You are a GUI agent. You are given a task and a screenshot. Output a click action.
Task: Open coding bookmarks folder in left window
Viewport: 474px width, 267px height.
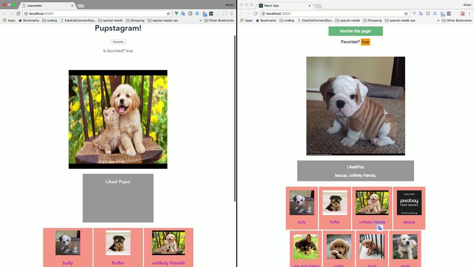[x=50, y=20]
